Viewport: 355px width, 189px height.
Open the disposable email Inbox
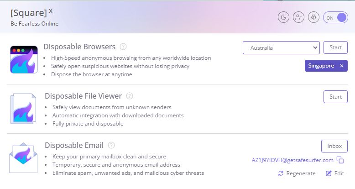(334, 146)
